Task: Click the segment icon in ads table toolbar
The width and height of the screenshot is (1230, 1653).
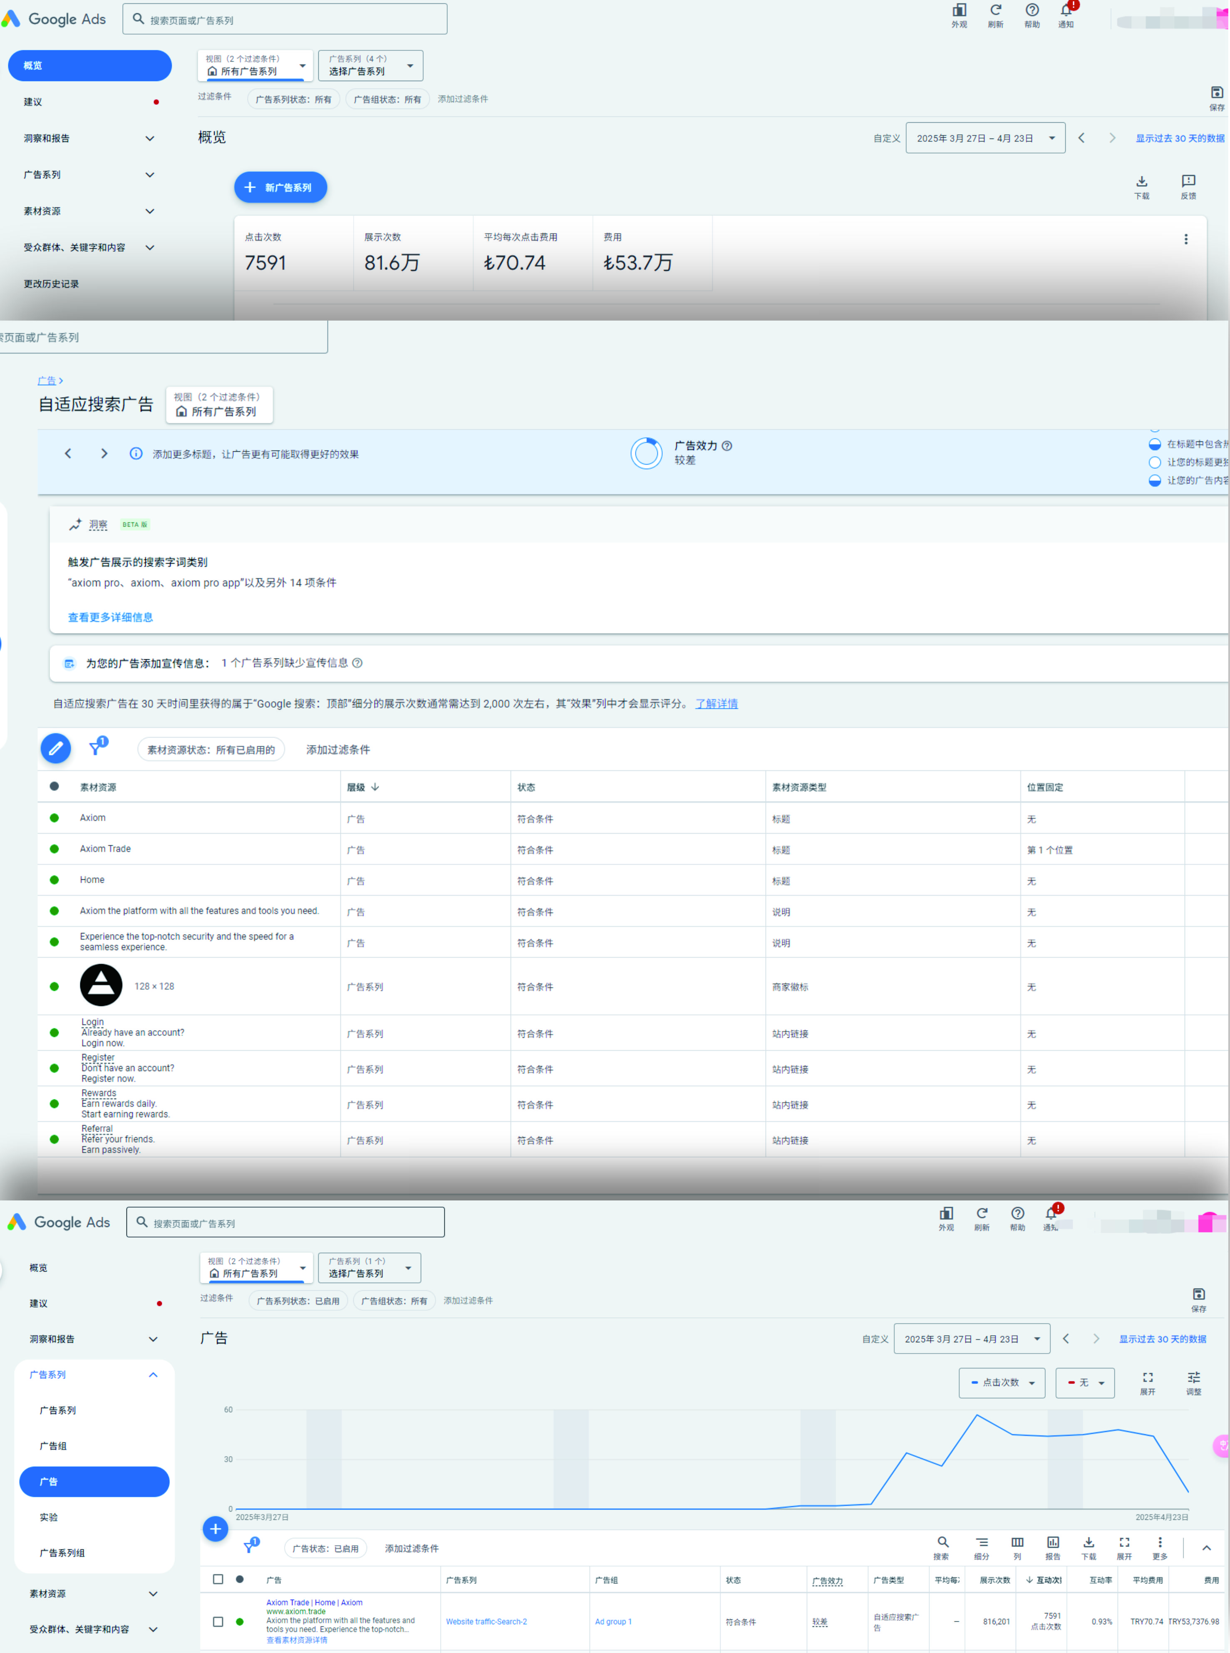Action: 981,1542
